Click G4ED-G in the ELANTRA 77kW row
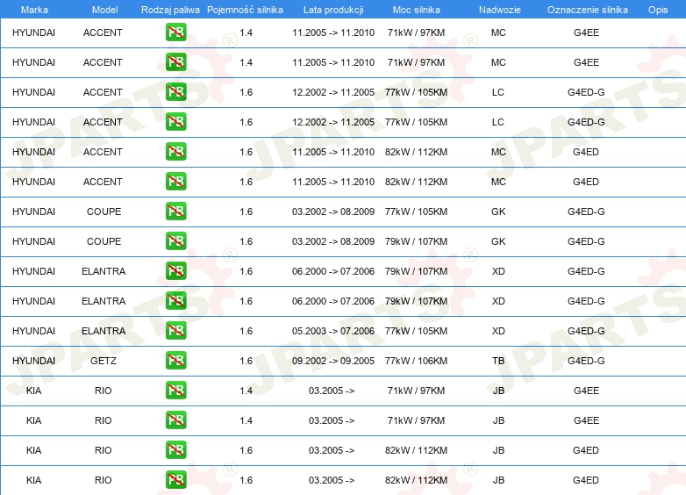 click(586, 331)
